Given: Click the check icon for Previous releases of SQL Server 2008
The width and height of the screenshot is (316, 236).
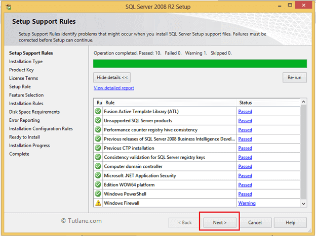Looking at the screenshot, I should 98,138.
